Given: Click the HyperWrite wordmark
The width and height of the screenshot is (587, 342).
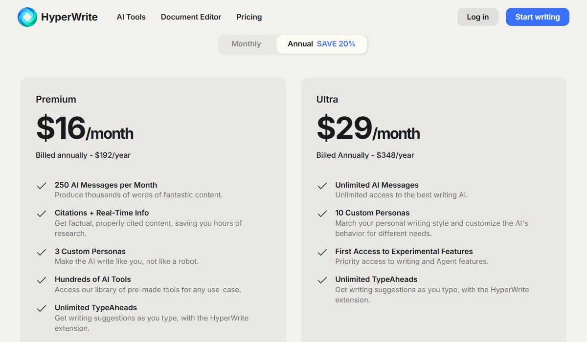Looking at the screenshot, I should point(70,17).
